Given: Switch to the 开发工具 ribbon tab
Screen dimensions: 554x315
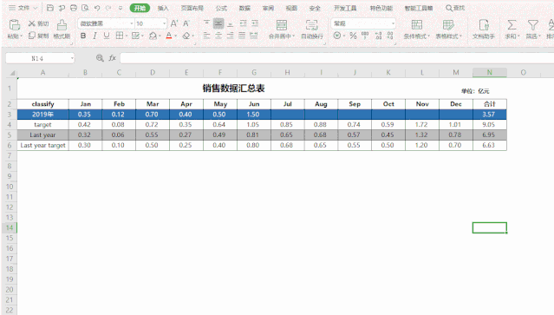Looking at the screenshot, I should 345,8.
